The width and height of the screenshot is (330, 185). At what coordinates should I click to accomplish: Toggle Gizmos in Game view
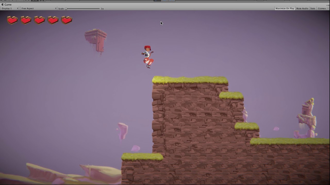(x=322, y=8)
